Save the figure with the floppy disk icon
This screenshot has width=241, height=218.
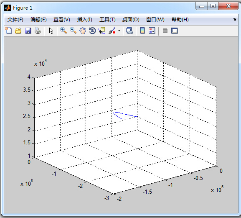(x=28, y=31)
